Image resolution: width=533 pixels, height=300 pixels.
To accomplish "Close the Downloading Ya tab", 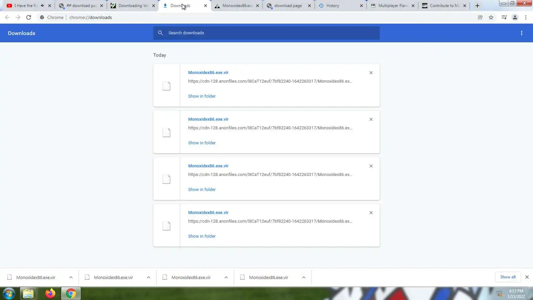I will [154, 6].
